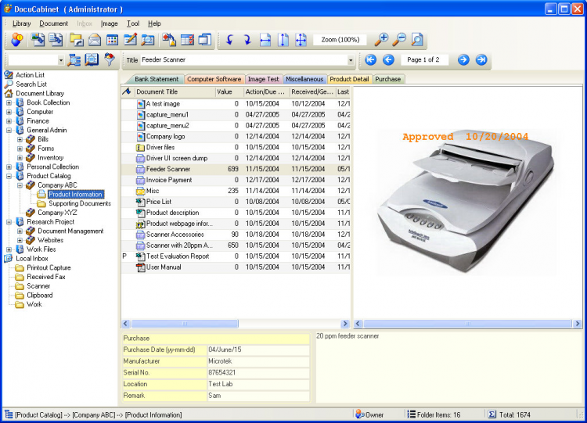Click the document search icon beside the combo box
Image resolution: width=587 pixels, height=423 pixels.
[92, 60]
